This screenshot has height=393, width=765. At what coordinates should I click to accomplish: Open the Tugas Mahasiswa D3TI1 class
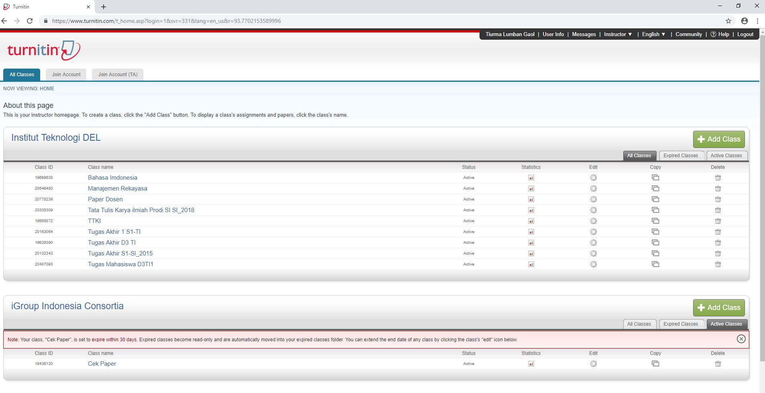click(x=120, y=264)
